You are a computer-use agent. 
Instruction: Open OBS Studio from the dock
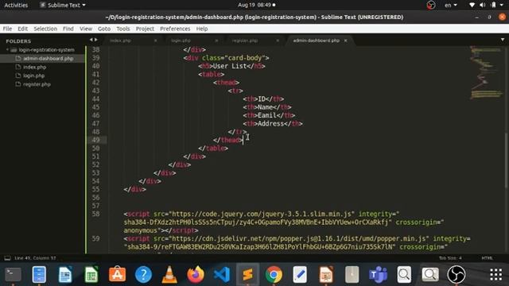[x=457, y=275]
